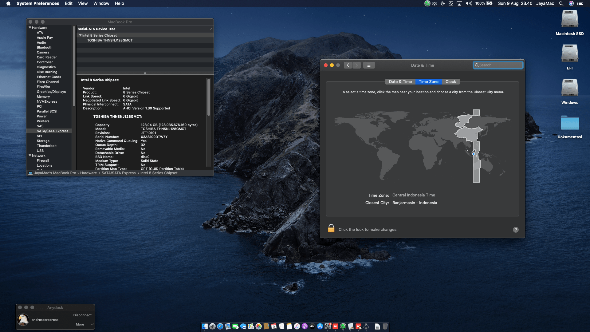Viewport: 590px width, 332px height.
Task: Open the Help question mark button
Action: coord(516,230)
